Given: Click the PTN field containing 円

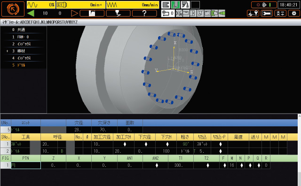Looking at the screenshot, I should click(x=26, y=165).
